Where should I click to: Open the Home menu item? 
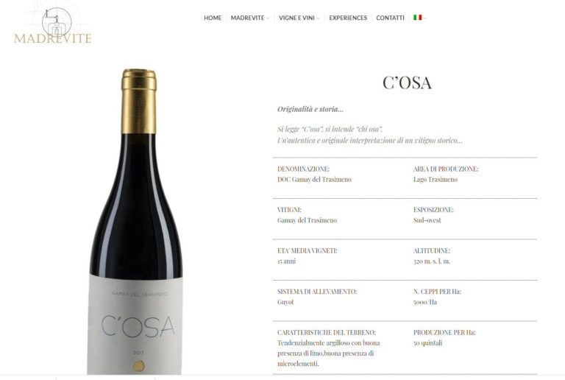click(x=213, y=18)
